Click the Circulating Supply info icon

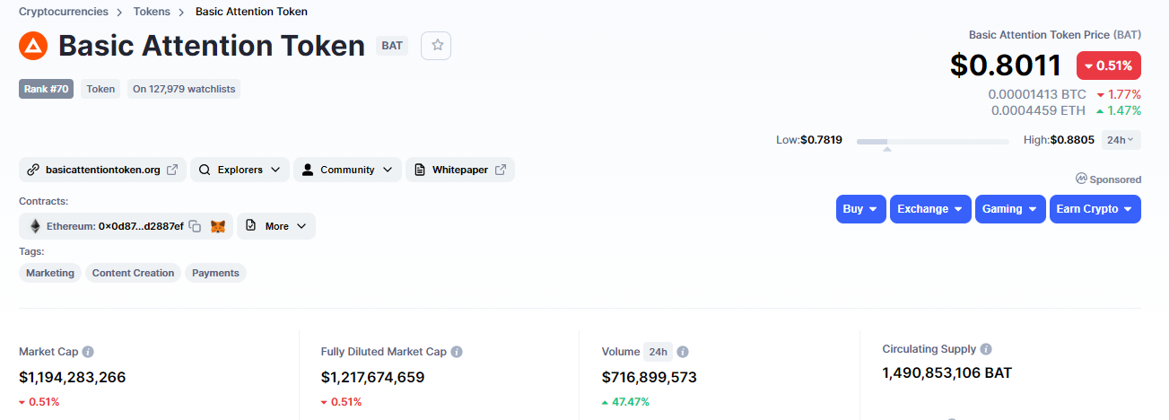point(986,349)
